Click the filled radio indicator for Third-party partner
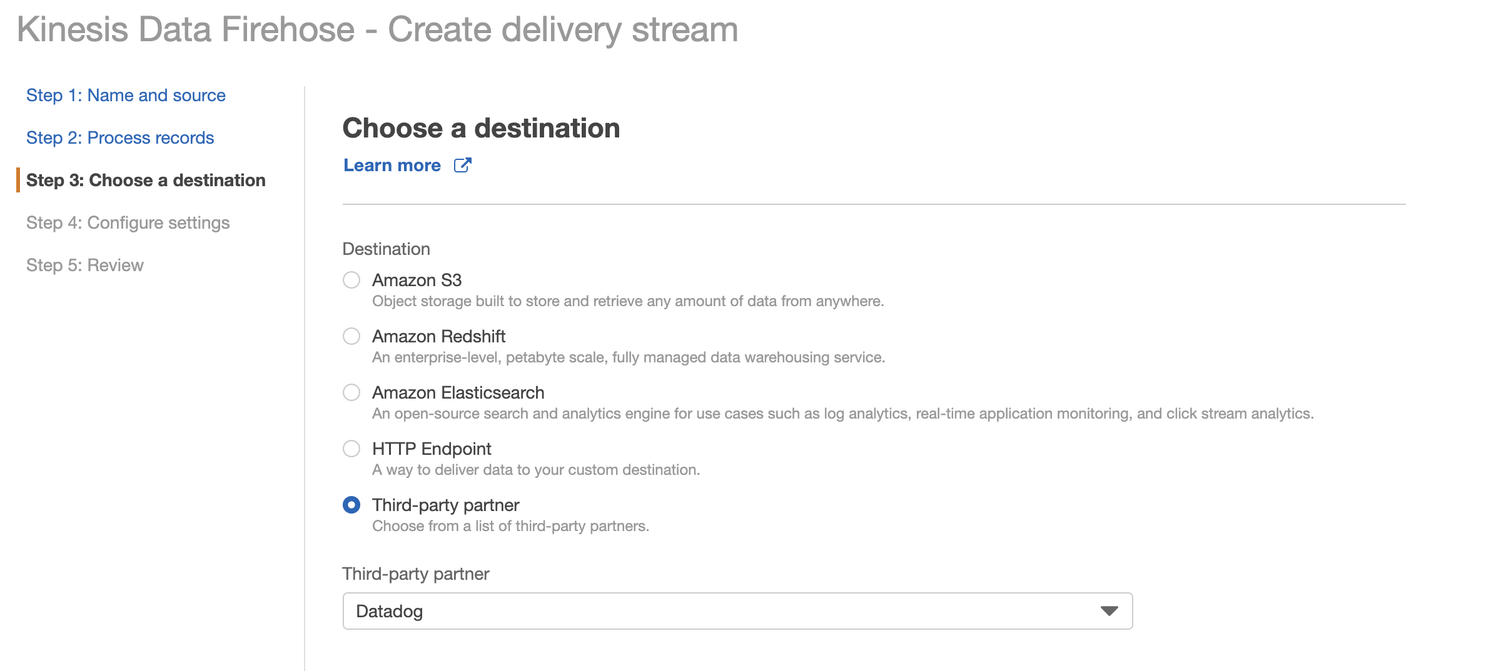 coord(352,505)
